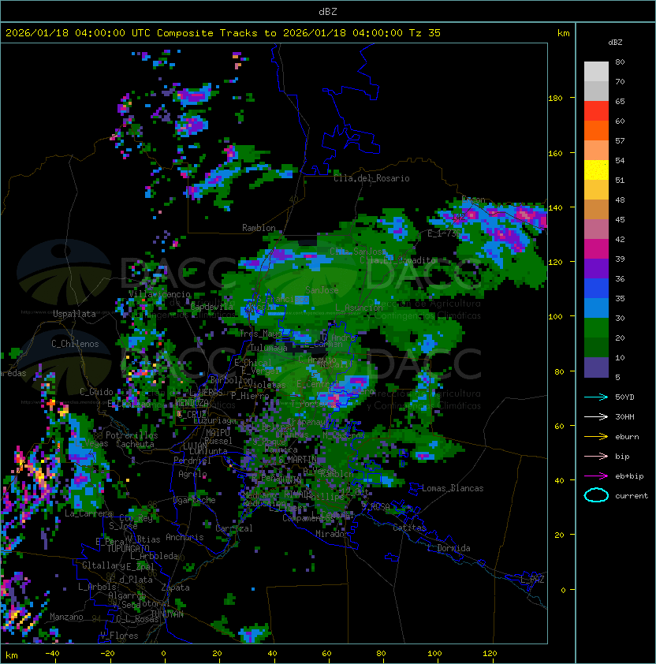Image resolution: width=656 pixels, height=664 pixels.
Task: Click the 'Potrerillos' map label
Action: (132, 435)
